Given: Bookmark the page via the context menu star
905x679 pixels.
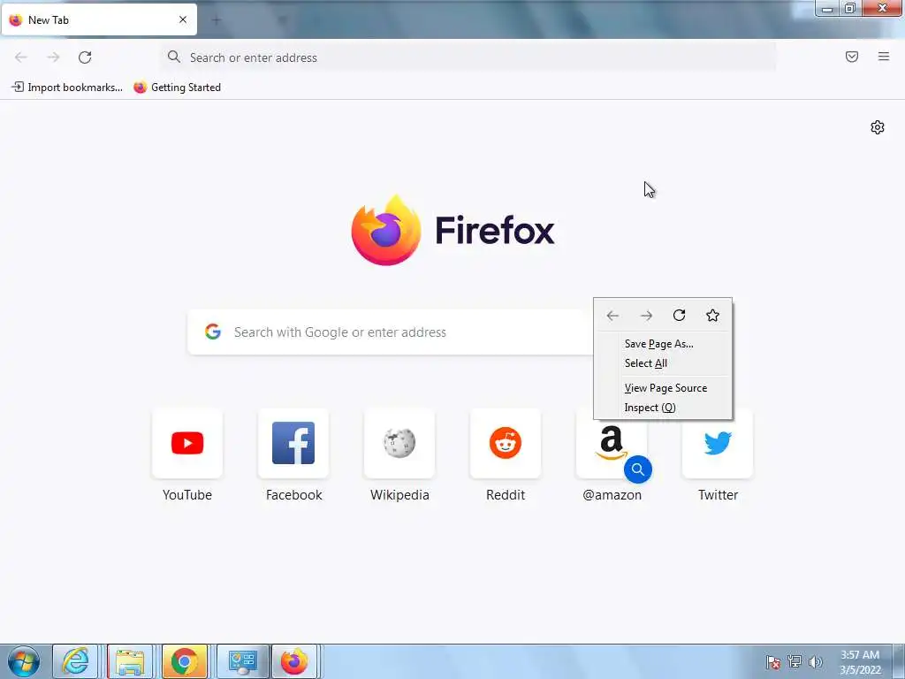Looking at the screenshot, I should pyautogui.click(x=713, y=316).
